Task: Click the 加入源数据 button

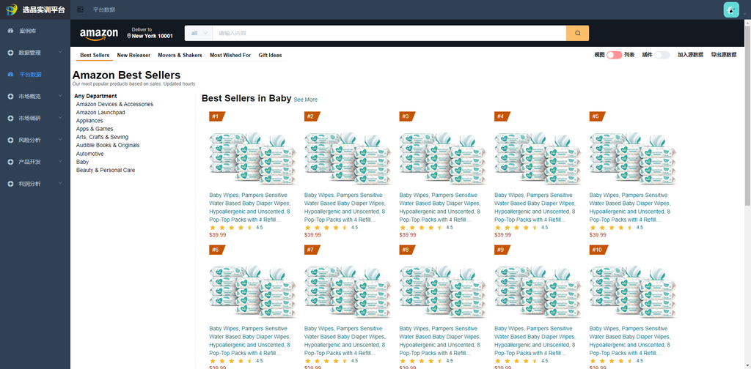Action: 690,55
